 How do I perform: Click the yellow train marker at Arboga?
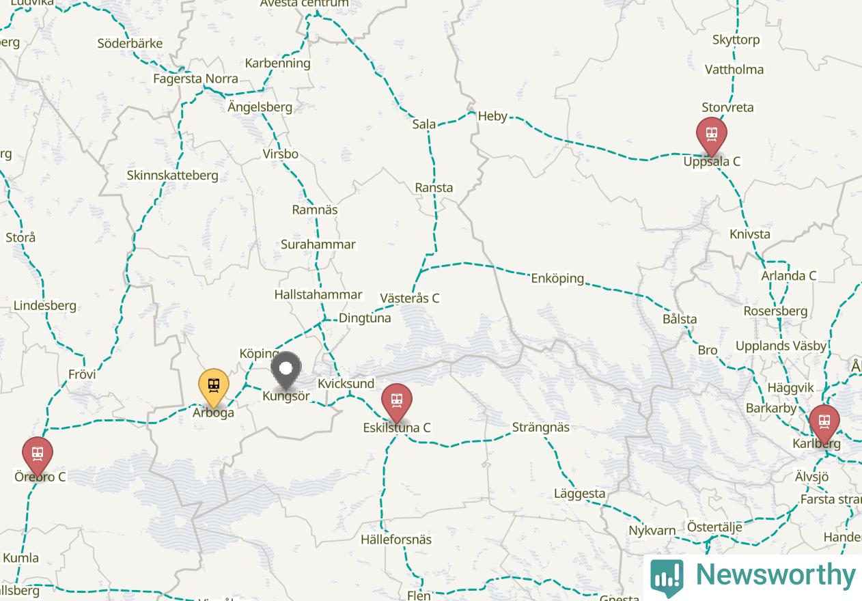pyautogui.click(x=214, y=387)
